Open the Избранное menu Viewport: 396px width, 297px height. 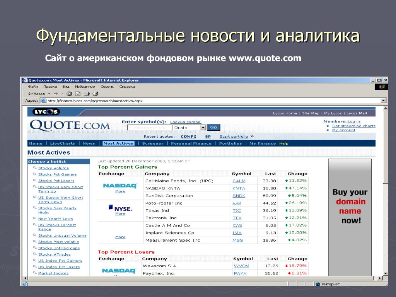coord(85,87)
